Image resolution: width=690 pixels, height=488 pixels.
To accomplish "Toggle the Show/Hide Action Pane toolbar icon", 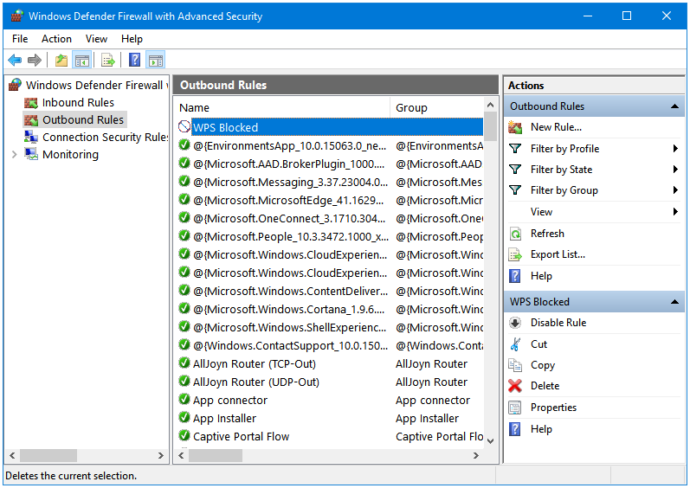I will point(156,60).
